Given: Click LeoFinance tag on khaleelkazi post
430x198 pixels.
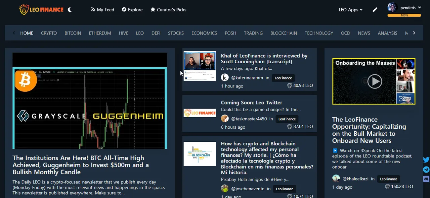Looking at the screenshot, I should pos(389,179).
